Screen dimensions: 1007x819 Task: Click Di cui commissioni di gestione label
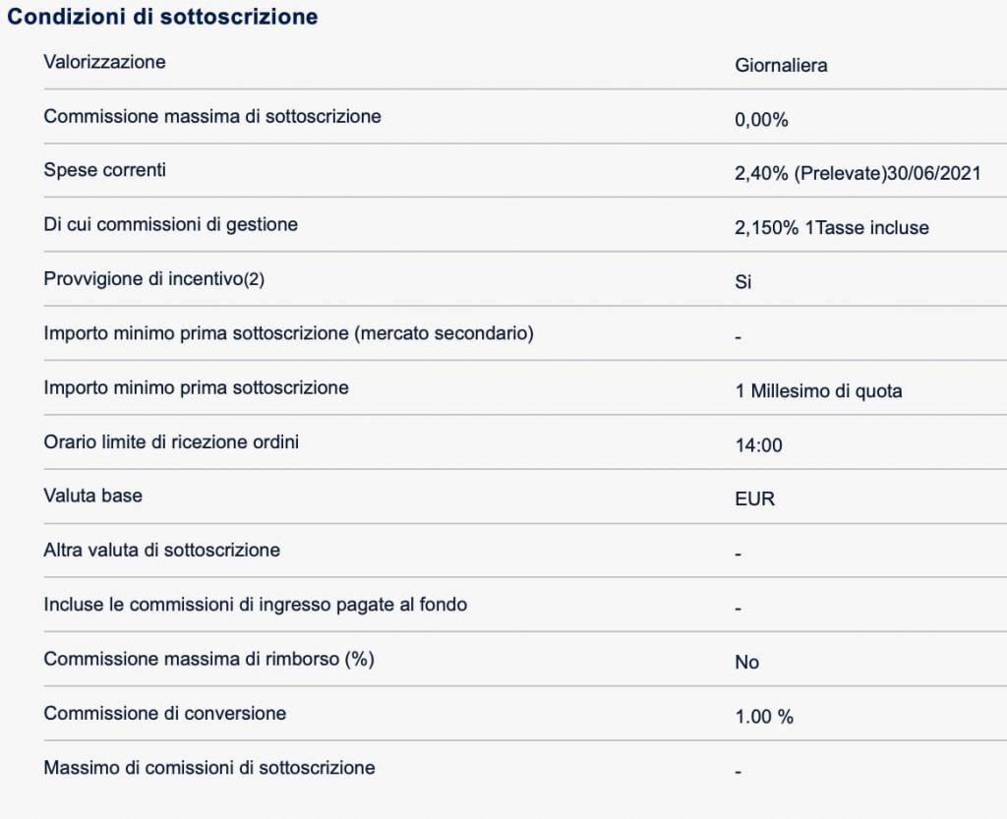[171, 224]
